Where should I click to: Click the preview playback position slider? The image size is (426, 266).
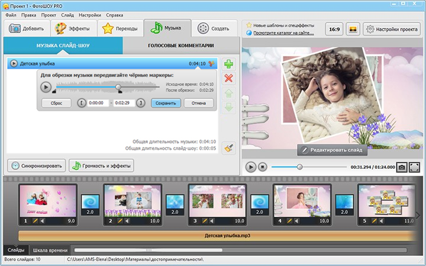[x=299, y=167]
